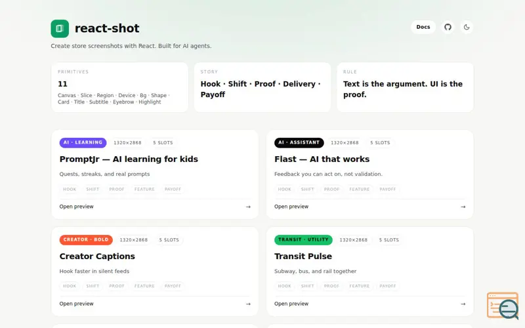Open preview for PromptJr
The image size is (525, 328).
pyautogui.click(x=76, y=207)
